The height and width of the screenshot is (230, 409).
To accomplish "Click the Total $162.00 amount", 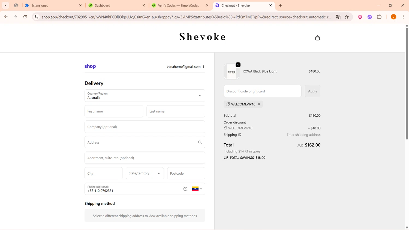I will click(313, 145).
